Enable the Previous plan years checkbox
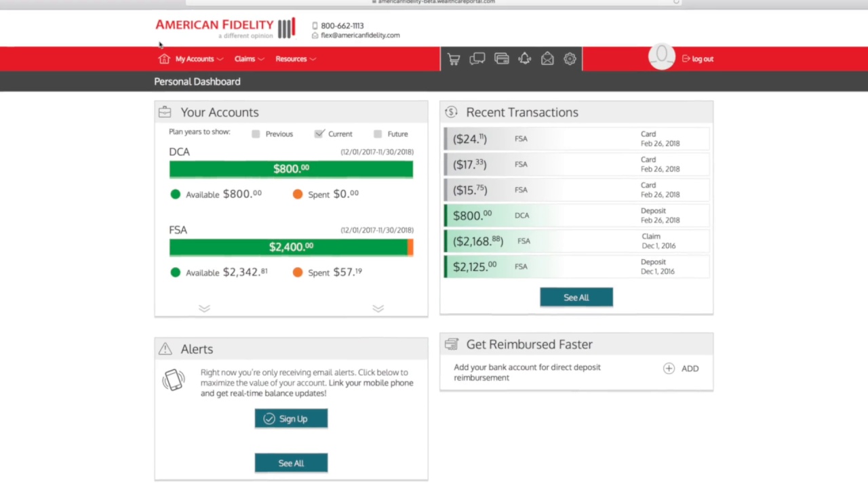Viewport: 868px width, 488px height. pos(256,134)
